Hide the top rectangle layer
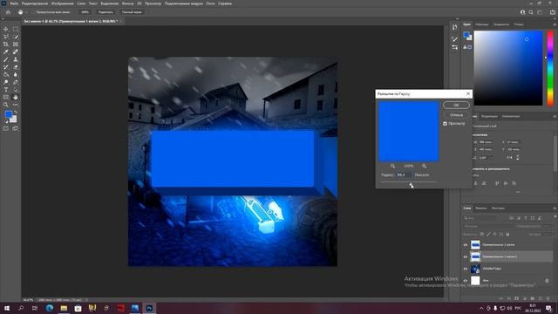This screenshot has height=314, width=558. [465, 245]
